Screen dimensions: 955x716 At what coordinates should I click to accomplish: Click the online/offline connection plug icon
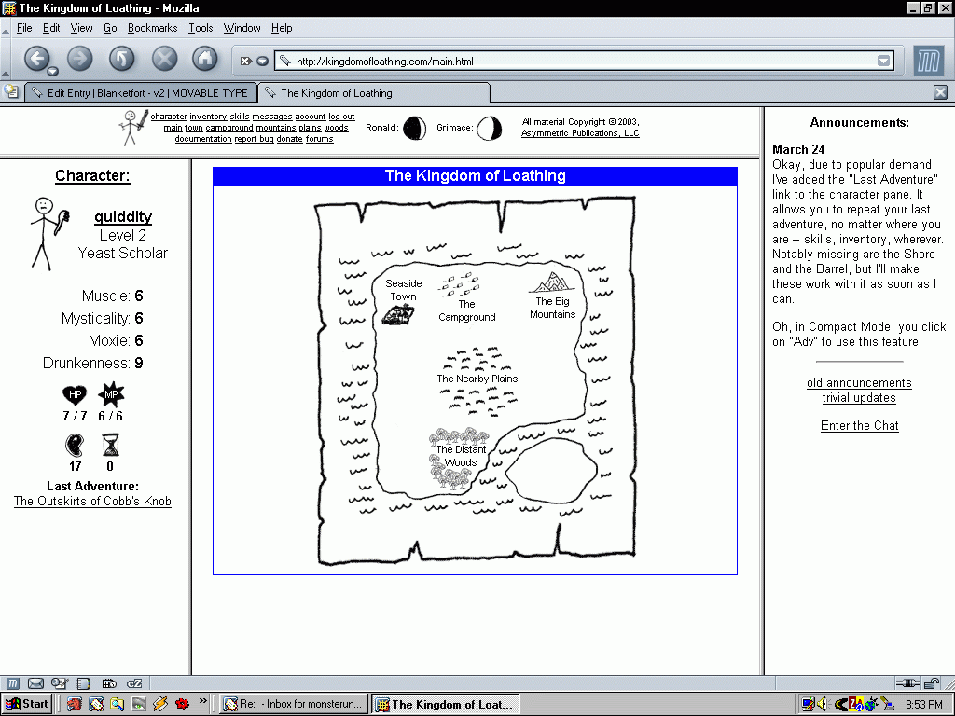tap(908, 683)
